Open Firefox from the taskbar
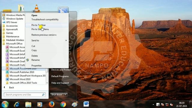The height and width of the screenshot is (108, 192). click(51, 104)
